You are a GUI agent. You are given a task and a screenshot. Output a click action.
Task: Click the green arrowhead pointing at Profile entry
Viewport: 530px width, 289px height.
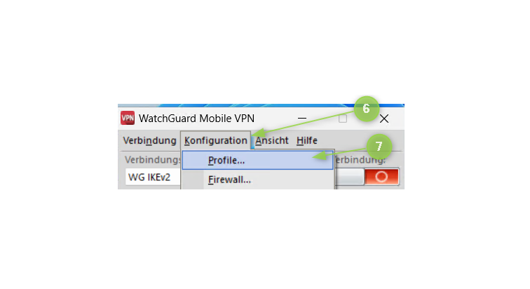click(x=319, y=156)
